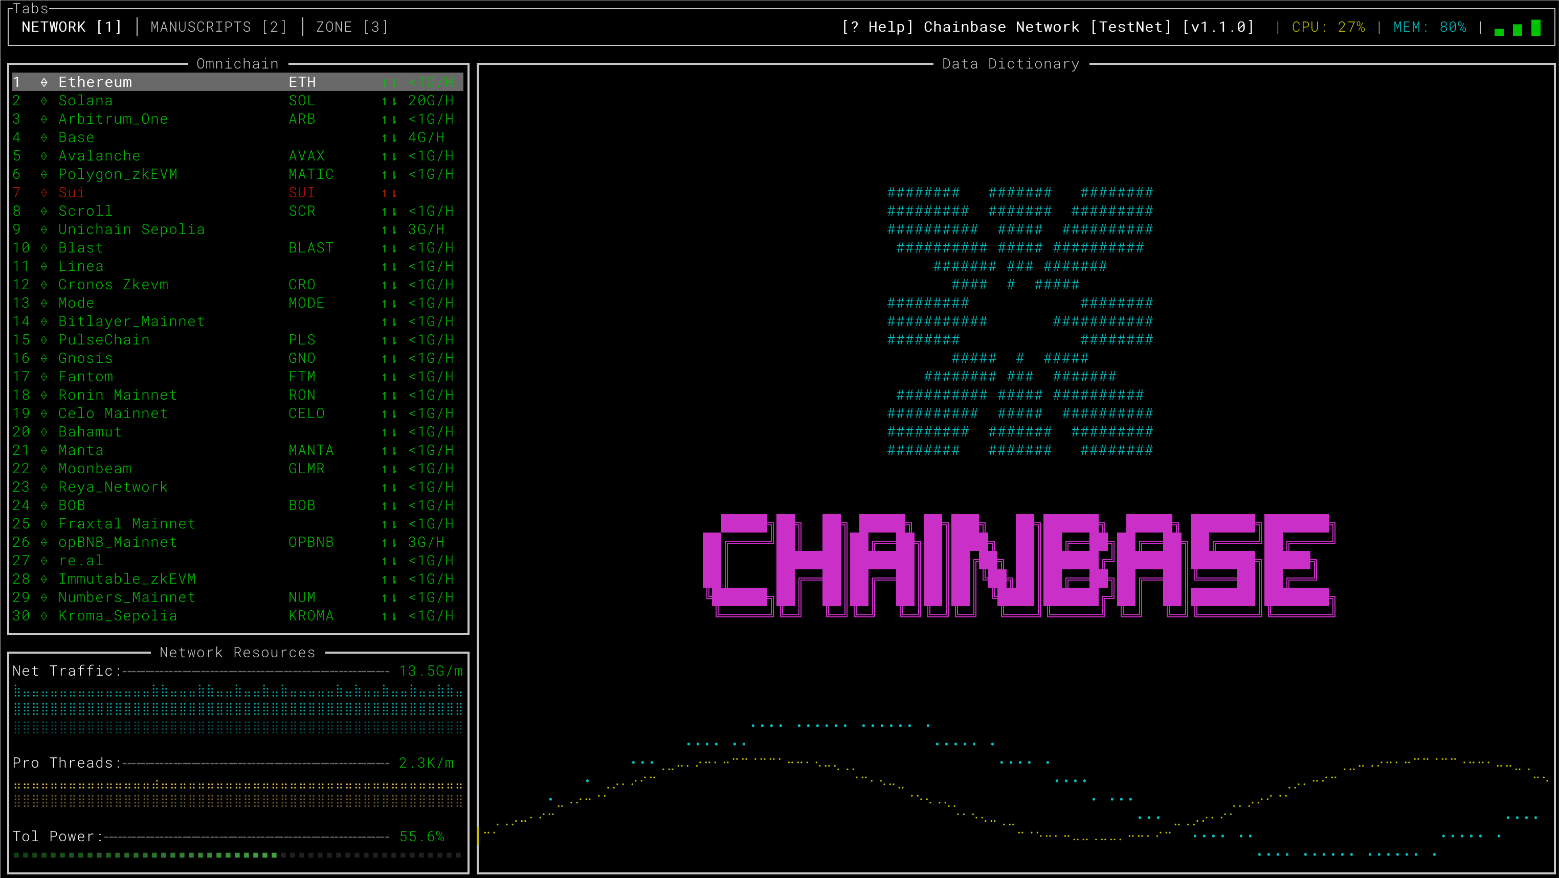Click the CPU: 27% status indicator
The image size is (1559, 878).
coord(1328,27)
